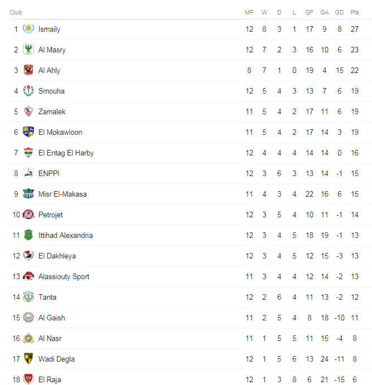
Task: Select the El Dakhleya table row name
Action: click(x=57, y=256)
